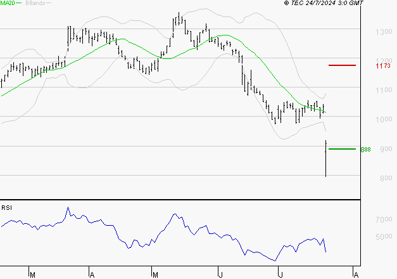Click the MA20 legend label
The height and width of the screenshot is (279, 397).
coord(7,3)
